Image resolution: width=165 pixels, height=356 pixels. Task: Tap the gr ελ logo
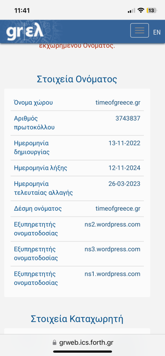point(25,32)
